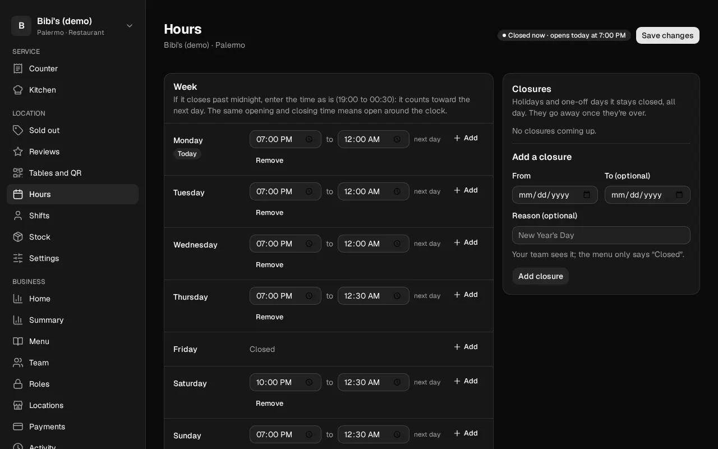Click the Hours calendar icon
Image resolution: width=718 pixels, height=449 pixels.
pos(18,194)
